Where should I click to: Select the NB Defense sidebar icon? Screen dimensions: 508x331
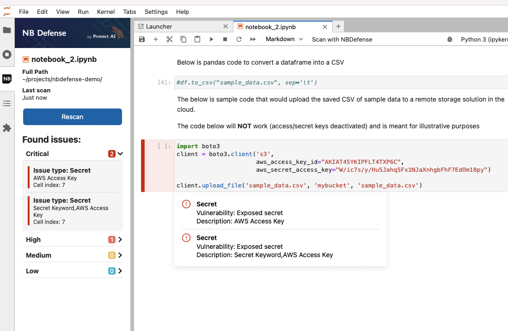tap(7, 78)
